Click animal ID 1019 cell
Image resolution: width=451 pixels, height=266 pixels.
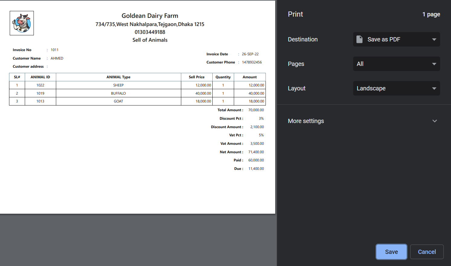40,93
